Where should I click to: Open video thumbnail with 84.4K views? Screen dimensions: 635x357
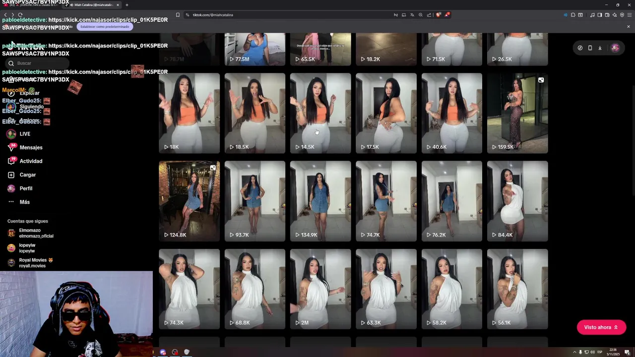(517, 201)
